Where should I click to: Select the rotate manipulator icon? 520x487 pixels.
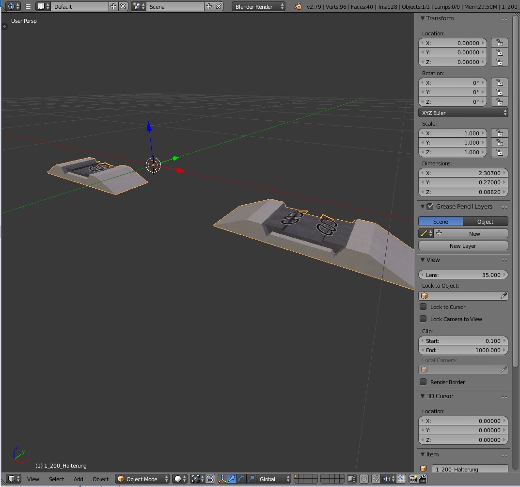coord(241,479)
